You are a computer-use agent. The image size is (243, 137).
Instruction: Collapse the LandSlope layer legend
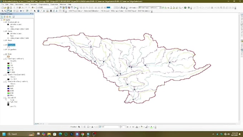[4, 59]
